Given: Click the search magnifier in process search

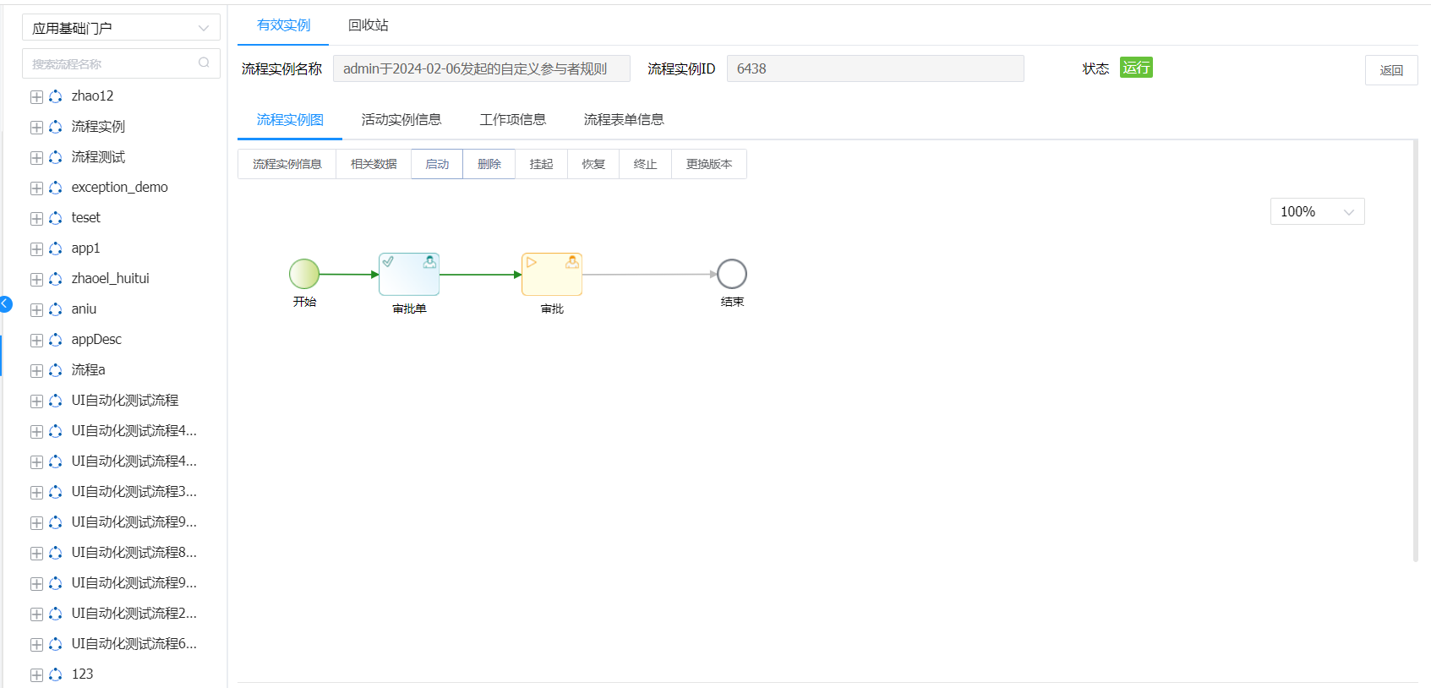Looking at the screenshot, I should (x=204, y=63).
